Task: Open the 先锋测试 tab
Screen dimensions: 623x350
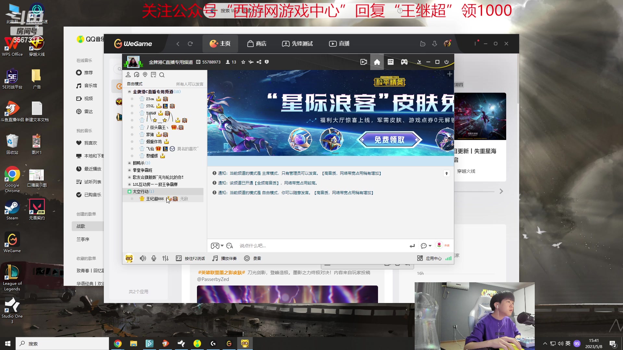Action: pos(297,44)
